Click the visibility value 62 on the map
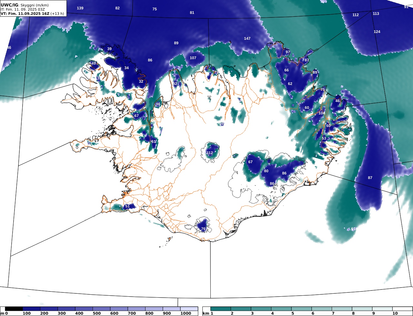Screen dimensions: 413x316 click(290, 84)
